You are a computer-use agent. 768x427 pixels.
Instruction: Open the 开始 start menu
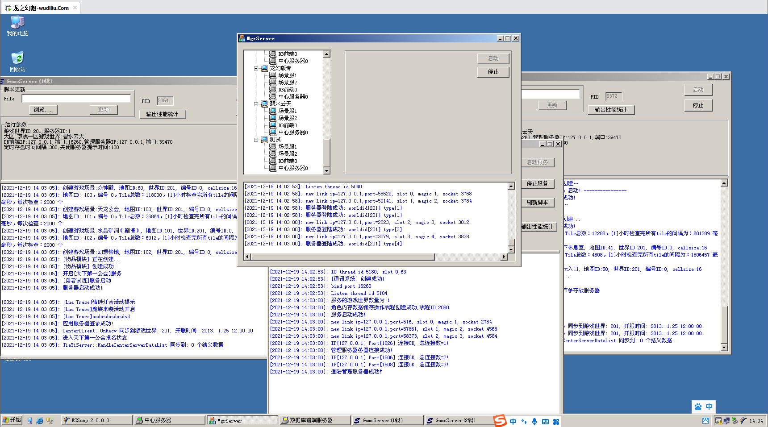[12, 420]
